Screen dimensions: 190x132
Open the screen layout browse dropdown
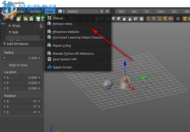(x=61, y=11)
